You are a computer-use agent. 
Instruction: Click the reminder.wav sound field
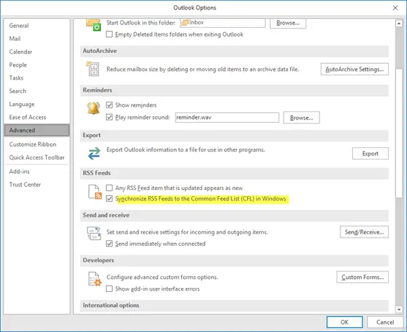click(227, 117)
